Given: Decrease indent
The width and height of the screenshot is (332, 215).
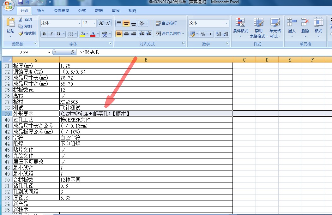Looking at the screenshot, I should tap(142, 34).
